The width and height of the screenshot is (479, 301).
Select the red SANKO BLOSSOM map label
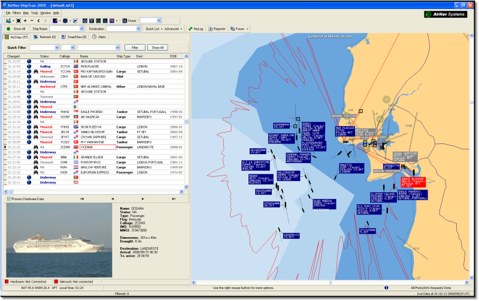413,182
